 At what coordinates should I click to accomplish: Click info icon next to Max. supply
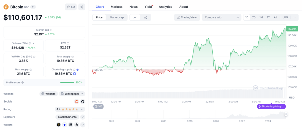(x=31, y=70)
